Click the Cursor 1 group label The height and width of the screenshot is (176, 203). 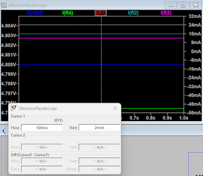[18, 116]
